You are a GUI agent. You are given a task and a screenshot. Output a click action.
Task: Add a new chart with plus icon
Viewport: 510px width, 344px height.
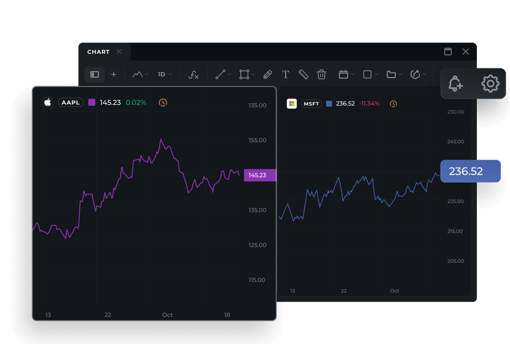[x=113, y=74]
